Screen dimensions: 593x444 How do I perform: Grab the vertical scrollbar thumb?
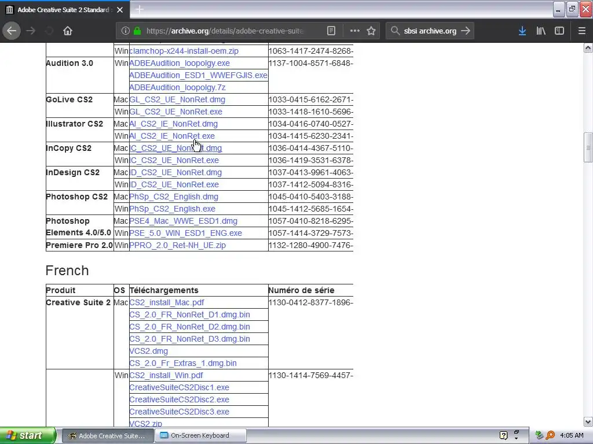coord(588,147)
